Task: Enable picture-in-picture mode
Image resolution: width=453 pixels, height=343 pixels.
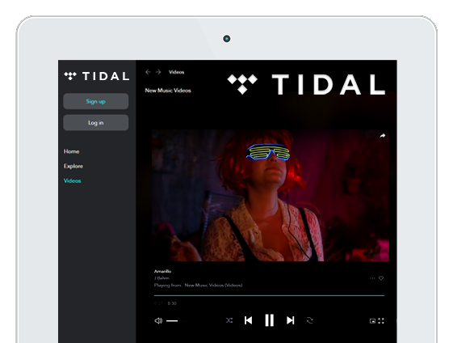Action: click(x=373, y=320)
